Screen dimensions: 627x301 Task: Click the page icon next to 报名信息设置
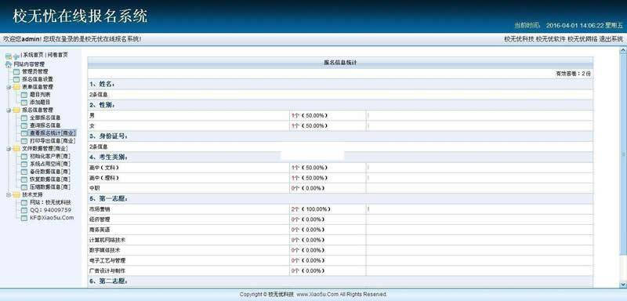pyautogui.click(x=16, y=79)
